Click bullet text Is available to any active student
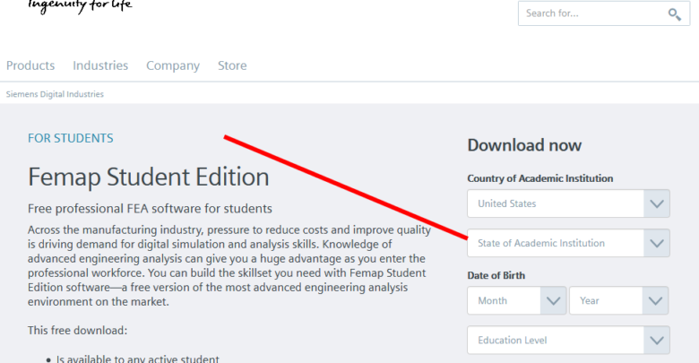Viewport: 699px width, 363px height. point(137,359)
